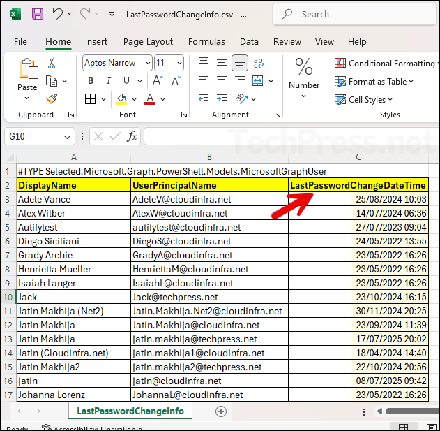The height and width of the screenshot is (431, 440).
Task: Click the Normal view icon in status bar
Action: 403,427
